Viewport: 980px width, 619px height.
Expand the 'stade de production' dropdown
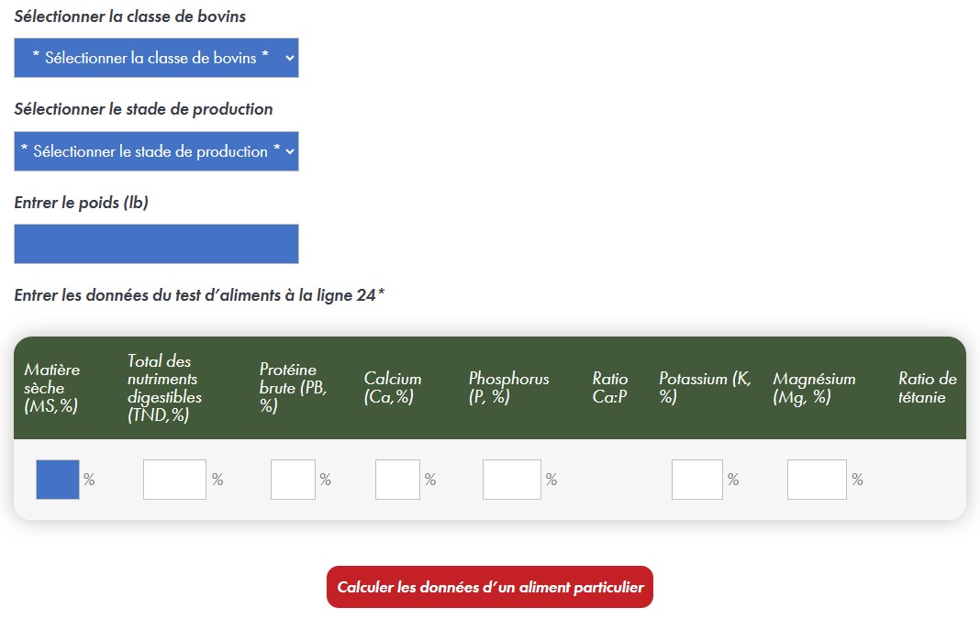point(156,151)
